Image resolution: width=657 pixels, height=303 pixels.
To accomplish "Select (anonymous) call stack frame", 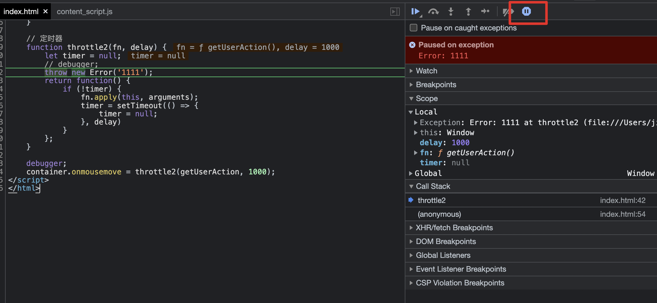I will pos(531,214).
